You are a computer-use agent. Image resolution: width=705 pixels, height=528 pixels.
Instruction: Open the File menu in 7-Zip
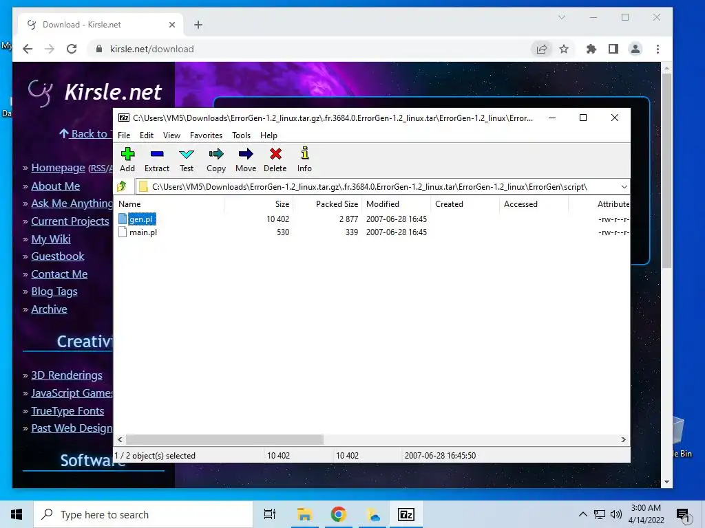click(124, 135)
